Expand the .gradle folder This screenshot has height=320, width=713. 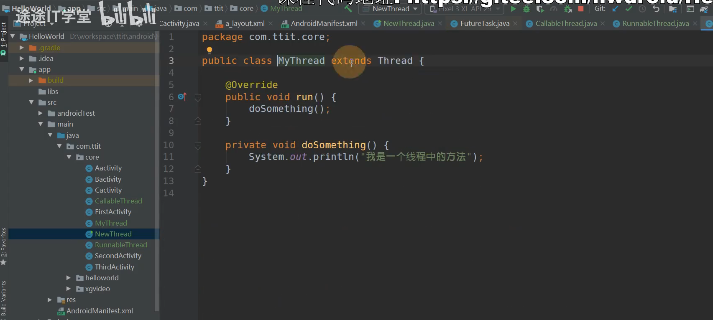tap(22, 48)
